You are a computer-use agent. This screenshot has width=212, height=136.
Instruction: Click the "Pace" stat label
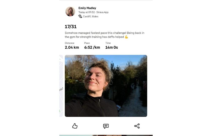pyautogui.click(x=87, y=43)
